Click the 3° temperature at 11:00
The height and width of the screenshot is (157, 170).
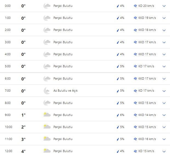[x=24, y=139]
